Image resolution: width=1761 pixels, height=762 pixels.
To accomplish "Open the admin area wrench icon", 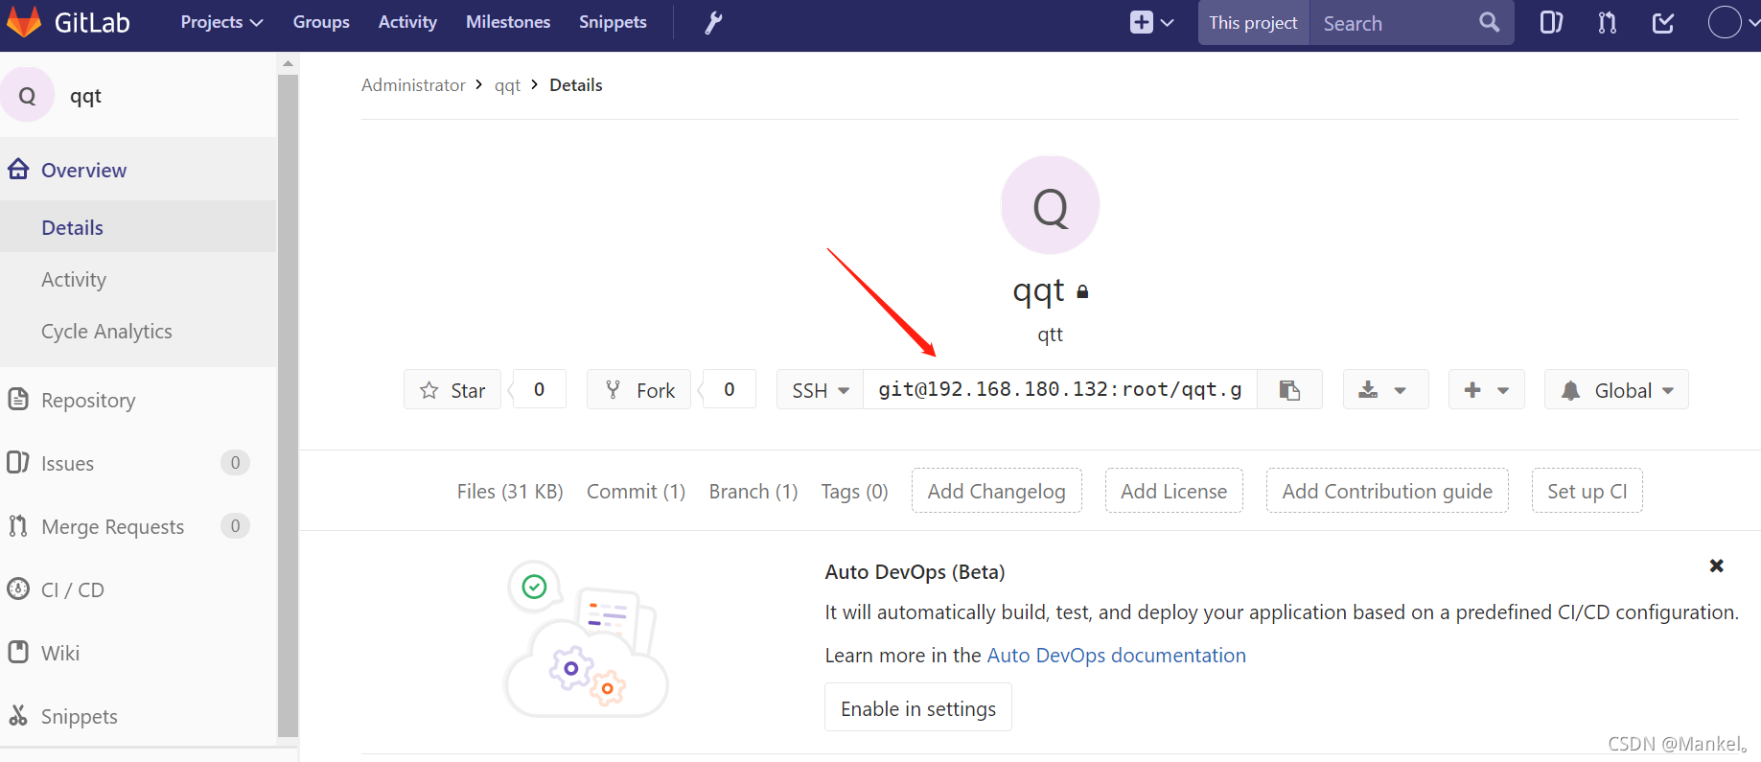I will point(713,22).
